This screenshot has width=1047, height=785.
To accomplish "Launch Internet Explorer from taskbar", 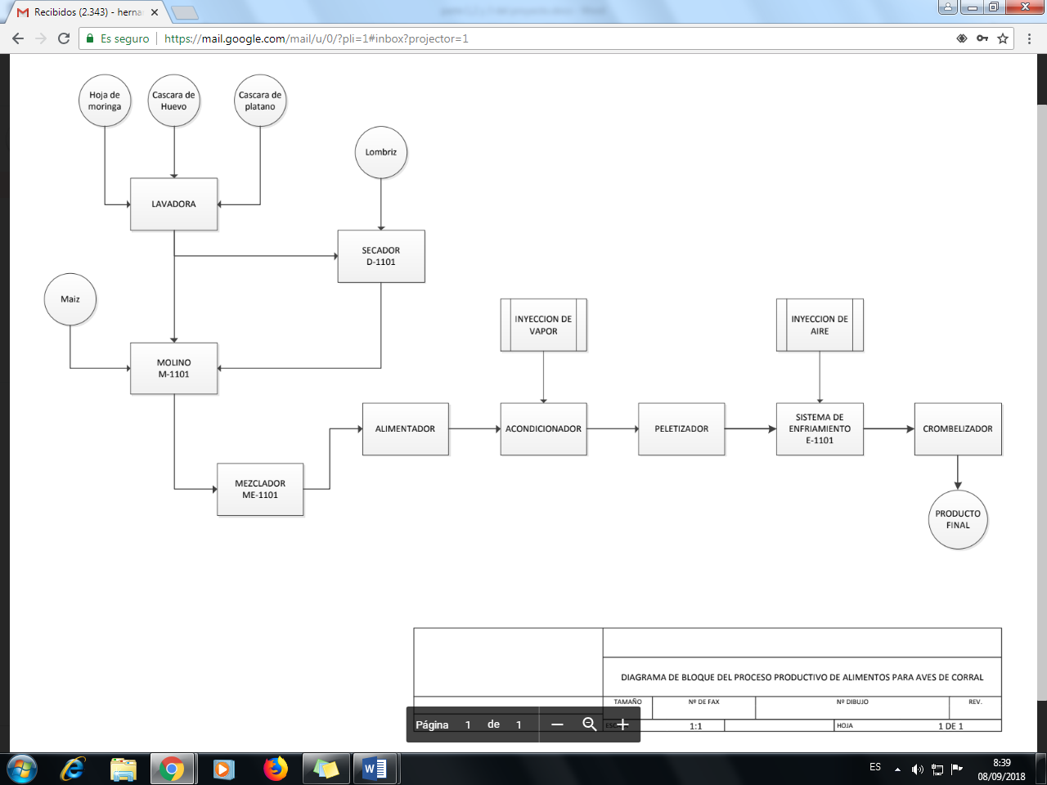I will tap(73, 769).
